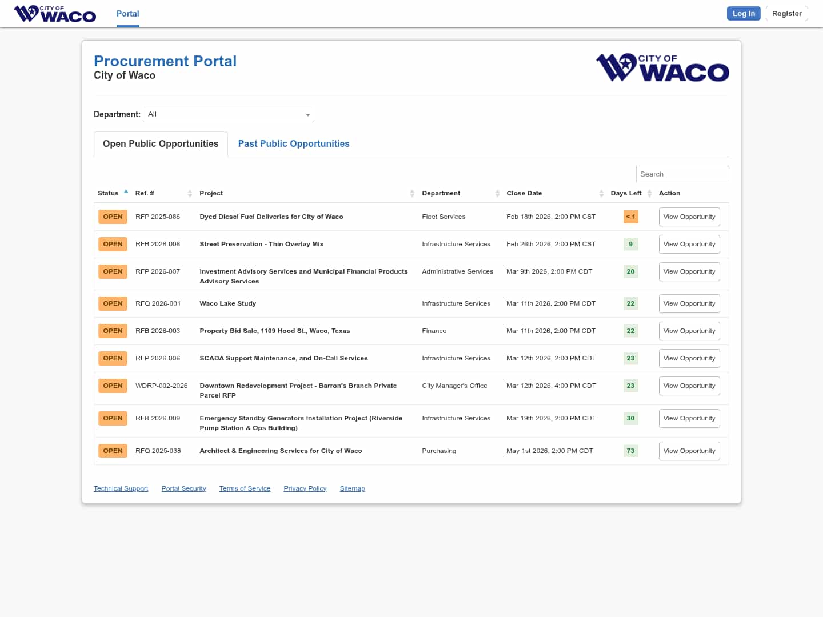Click the Register button
This screenshot has width=823, height=617.
click(x=786, y=14)
